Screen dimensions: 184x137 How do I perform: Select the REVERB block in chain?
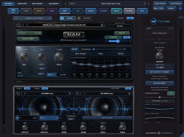[129, 11]
